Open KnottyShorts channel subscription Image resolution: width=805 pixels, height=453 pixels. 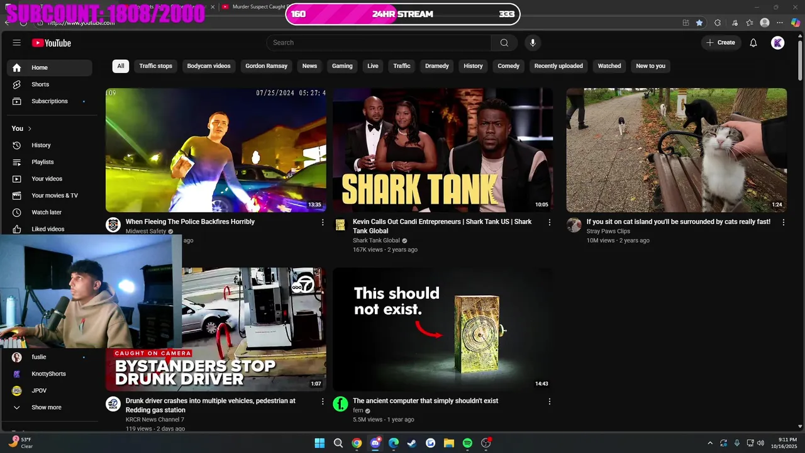(x=50, y=374)
